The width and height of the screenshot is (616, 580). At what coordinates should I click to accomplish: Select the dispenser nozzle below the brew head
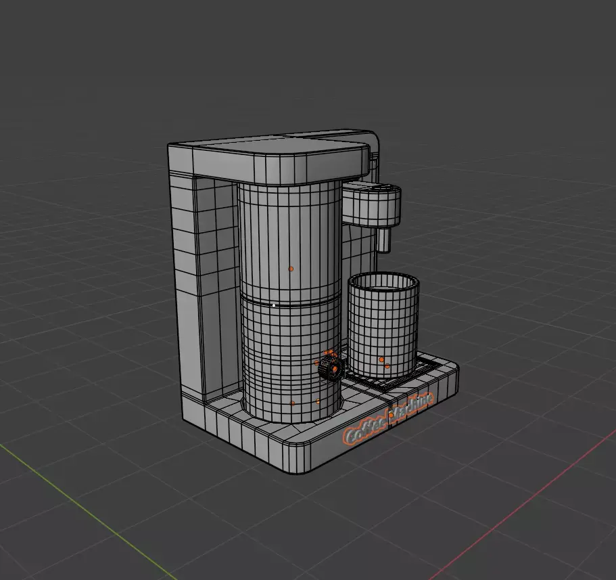click(384, 239)
